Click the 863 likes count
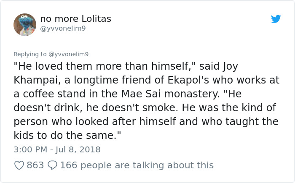This screenshot has height=183, width=295. [35, 165]
